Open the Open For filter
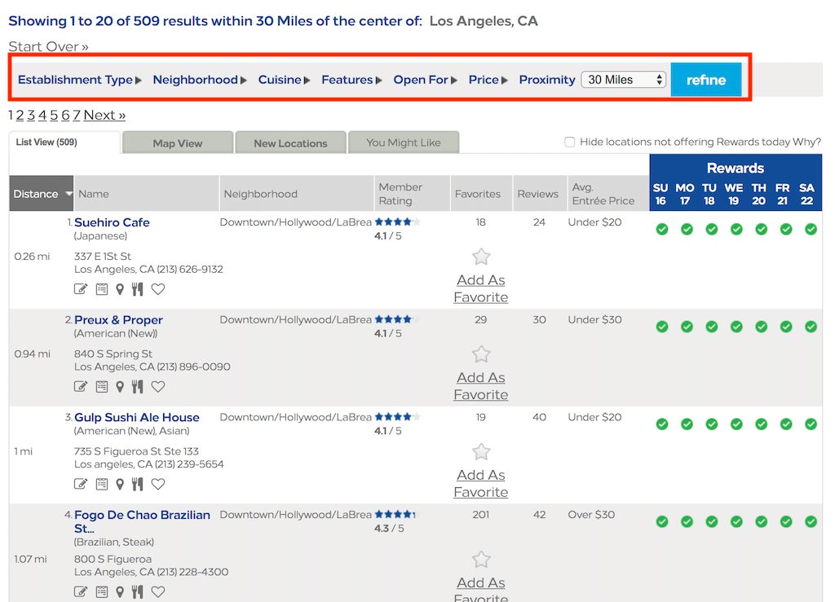 tap(425, 80)
